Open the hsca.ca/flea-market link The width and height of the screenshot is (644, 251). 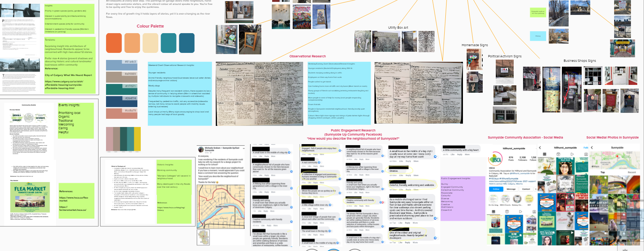point(74,199)
